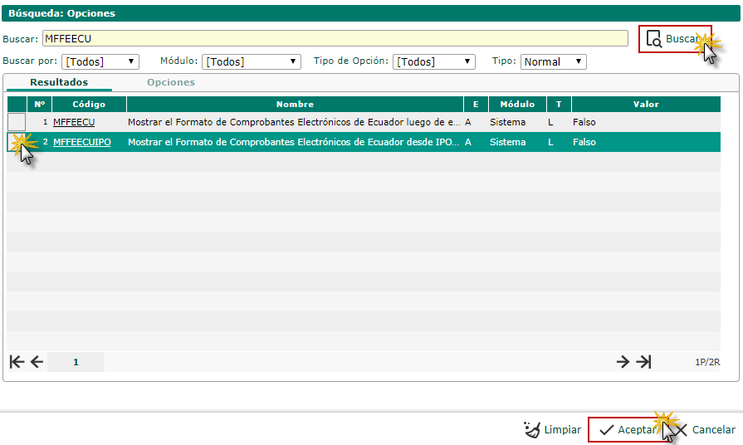Click the Buscar text input field
743x445 pixels.
pos(335,38)
